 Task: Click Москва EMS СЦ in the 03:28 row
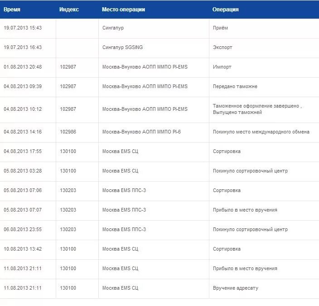(x=120, y=171)
